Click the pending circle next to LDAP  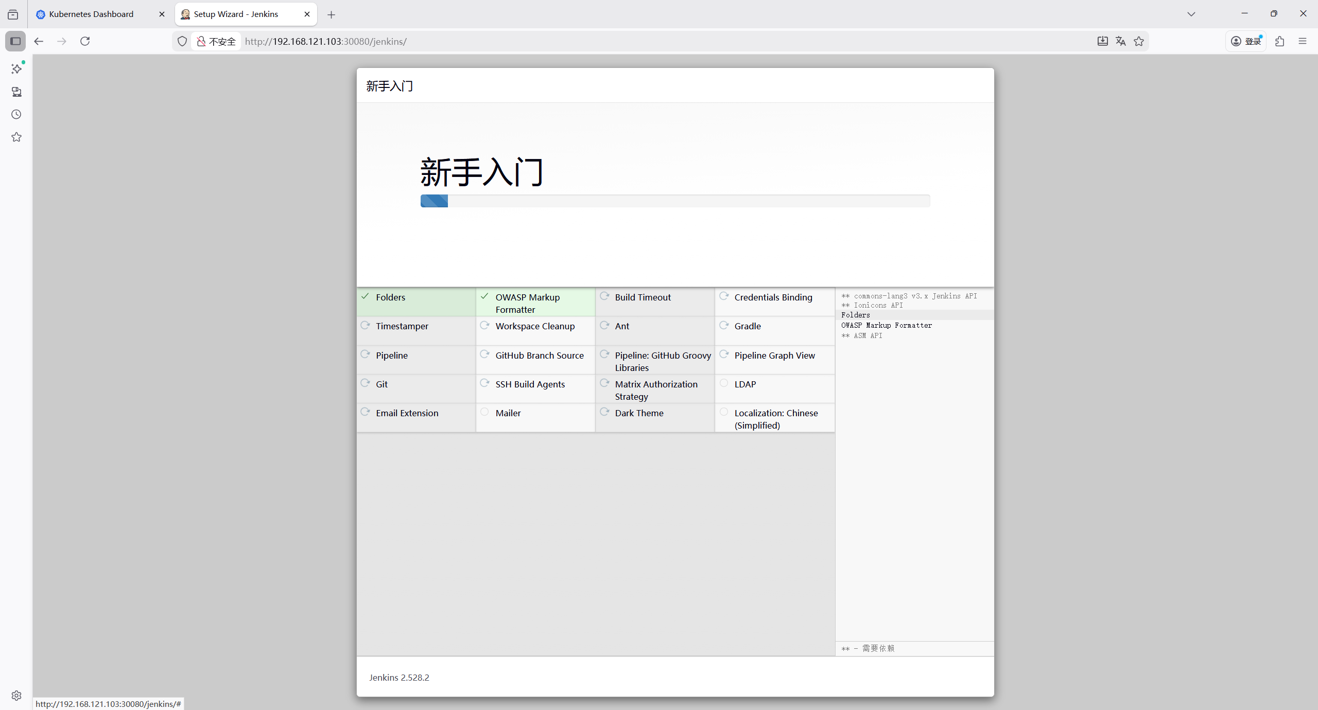[724, 383]
